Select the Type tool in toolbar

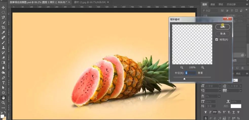[4, 83]
